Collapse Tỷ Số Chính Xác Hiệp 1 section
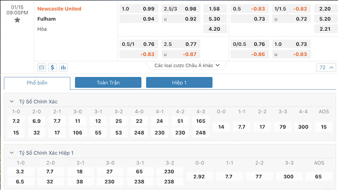This screenshot has width=338, height=190. pos(12,152)
